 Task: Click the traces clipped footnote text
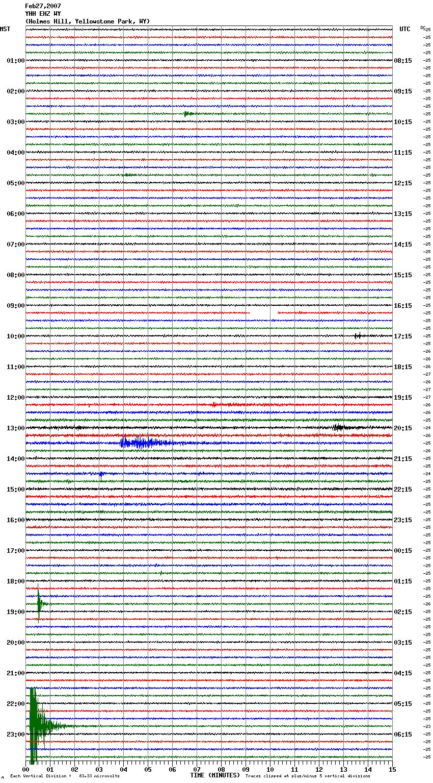pyautogui.click(x=308, y=776)
